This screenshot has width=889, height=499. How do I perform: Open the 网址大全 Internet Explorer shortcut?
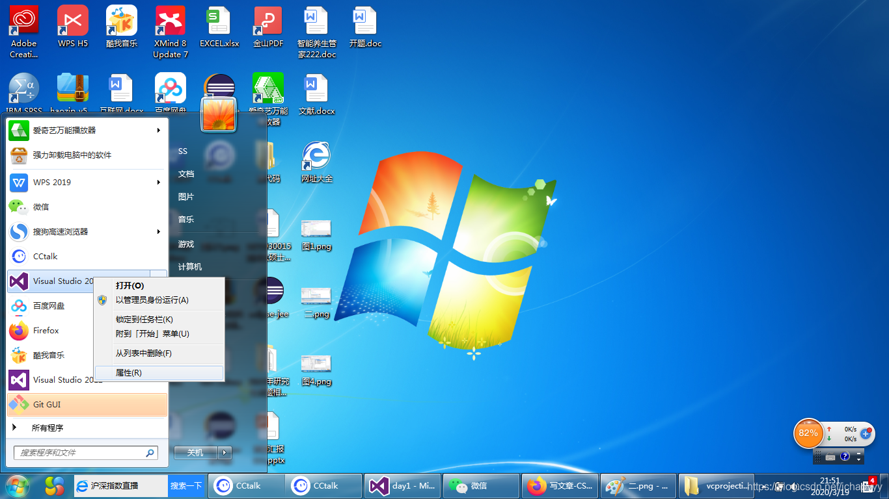(x=317, y=162)
